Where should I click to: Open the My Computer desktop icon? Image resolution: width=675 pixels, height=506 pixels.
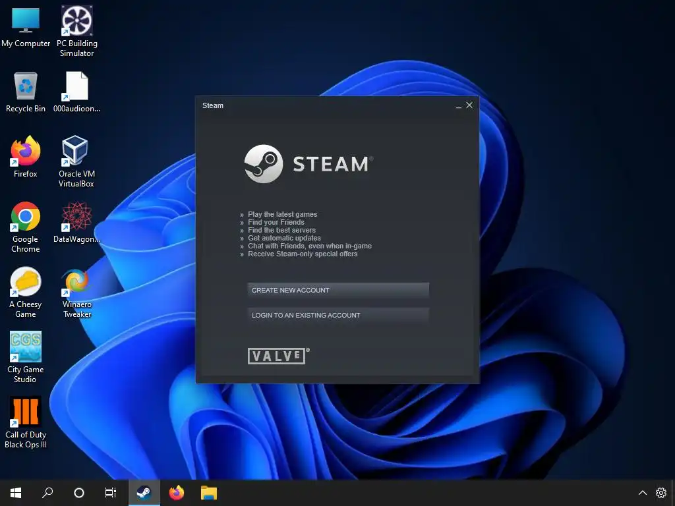[x=26, y=28]
